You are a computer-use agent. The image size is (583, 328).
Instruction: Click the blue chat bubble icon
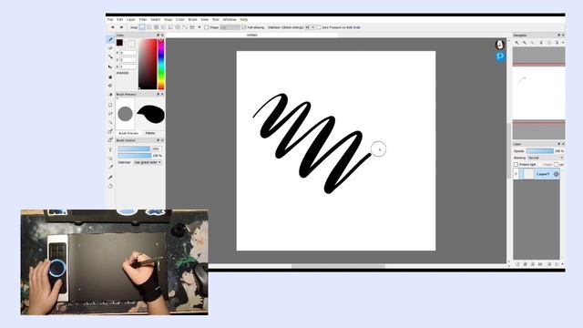pyautogui.click(x=500, y=56)
